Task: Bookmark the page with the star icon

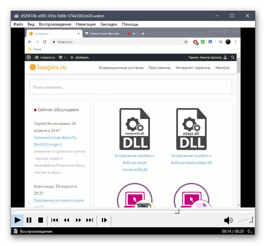Action: (186, 42)
